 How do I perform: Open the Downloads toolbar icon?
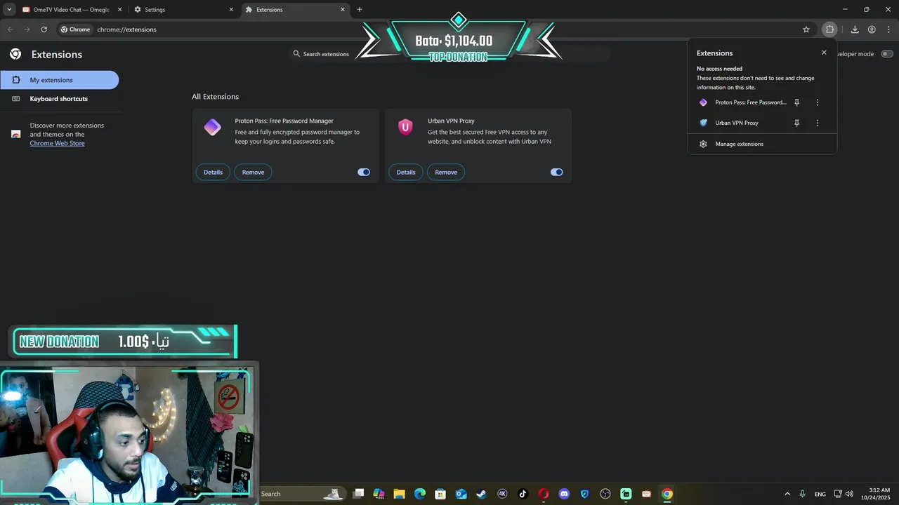[855, 29]
